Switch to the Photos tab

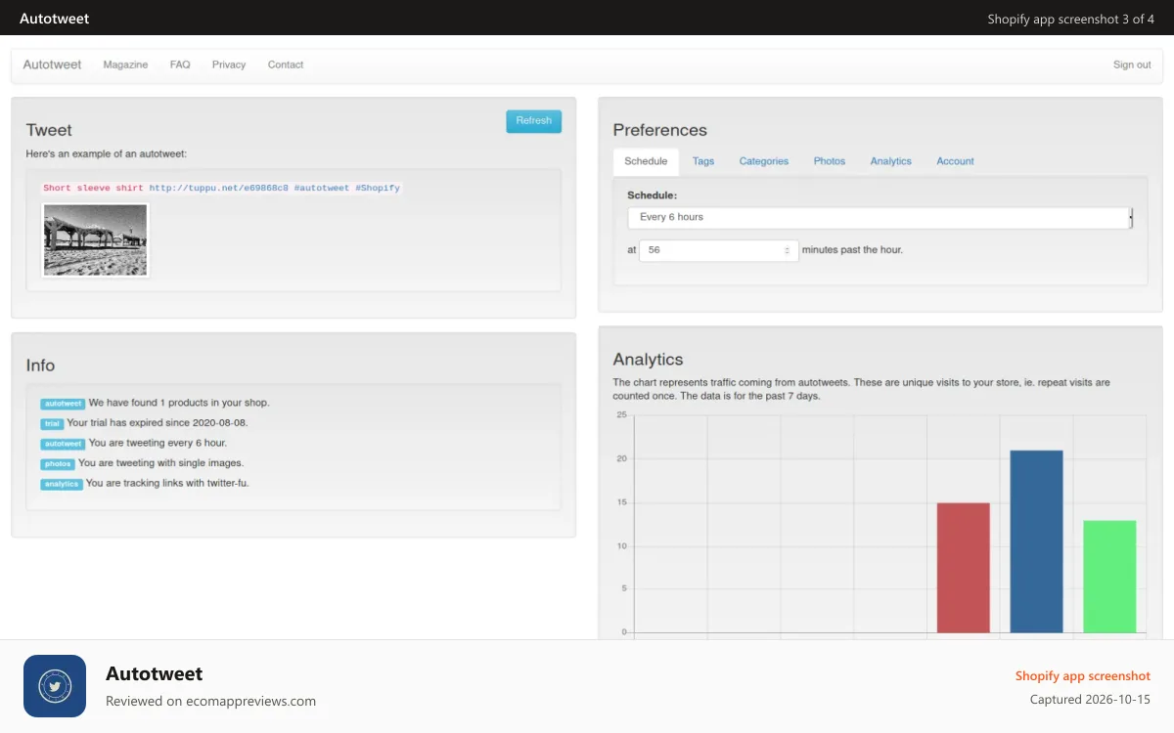point(830,161)
